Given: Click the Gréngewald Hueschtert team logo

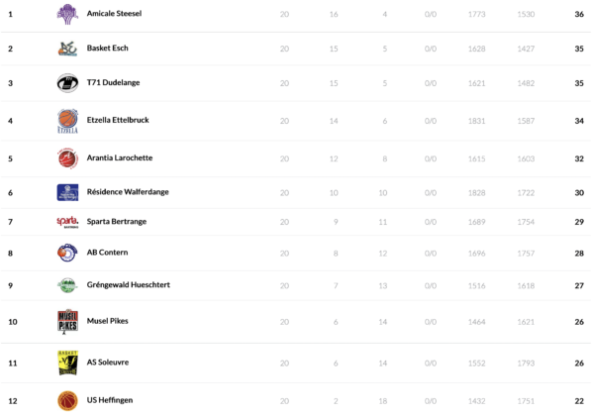Looking at the screenshot, I should click(x=67, y=285).
